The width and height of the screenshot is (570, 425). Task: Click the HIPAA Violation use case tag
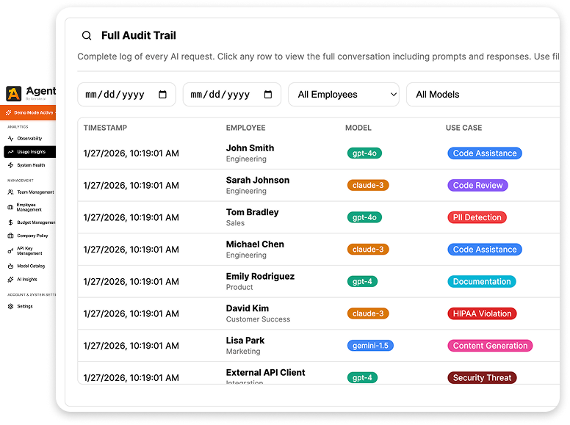point(482,313)
